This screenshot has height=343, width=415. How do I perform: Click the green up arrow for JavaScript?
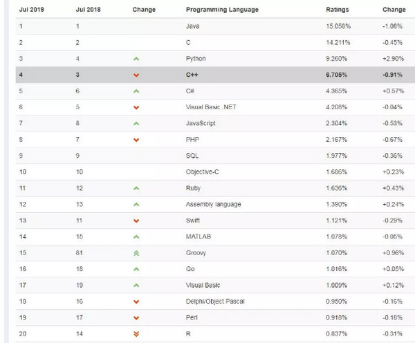(x=136, y=123)
